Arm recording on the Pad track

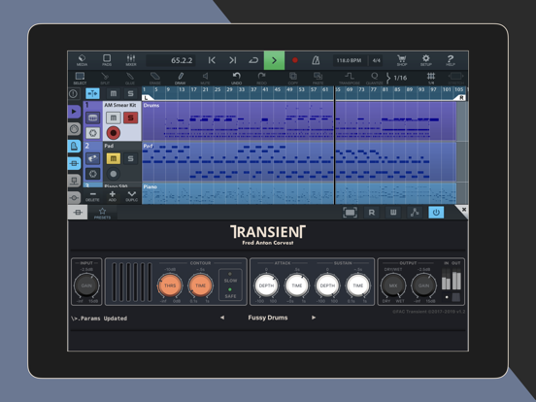pyautogui.click(x=114, y=174)
